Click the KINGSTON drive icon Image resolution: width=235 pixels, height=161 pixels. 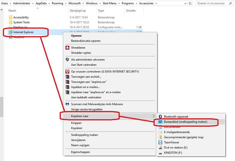[x=160, y=153]
